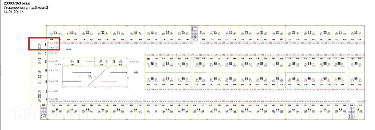Select parking space 105 with area 18.8
Image resolution: width=375 pixels, height=130 pixels.
[360, 80]
